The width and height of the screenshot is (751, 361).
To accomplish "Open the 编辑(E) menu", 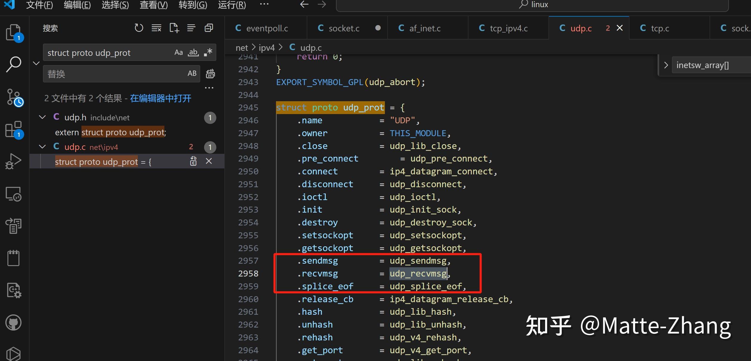I will point(77,5).
